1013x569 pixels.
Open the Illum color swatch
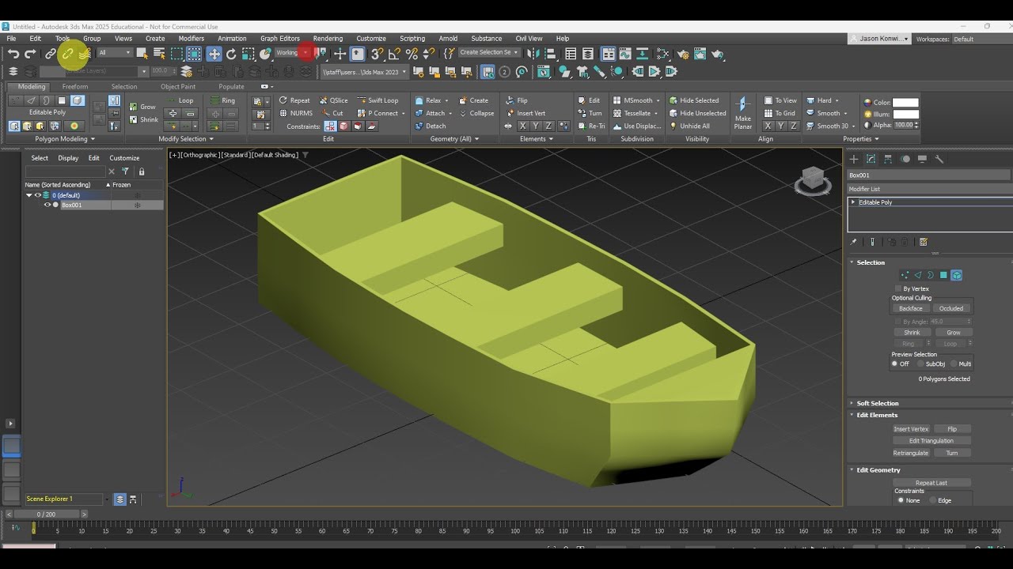pos(905,114)
